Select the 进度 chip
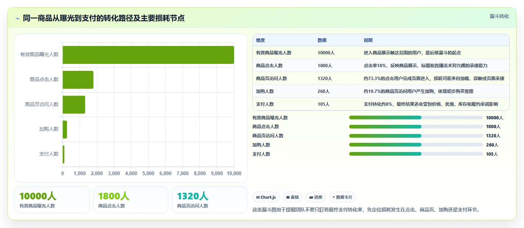The image size is (524, 228). point(316,197)
